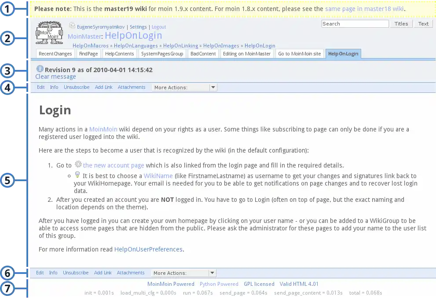Click the MoinMoin logo image

(49, 33)
